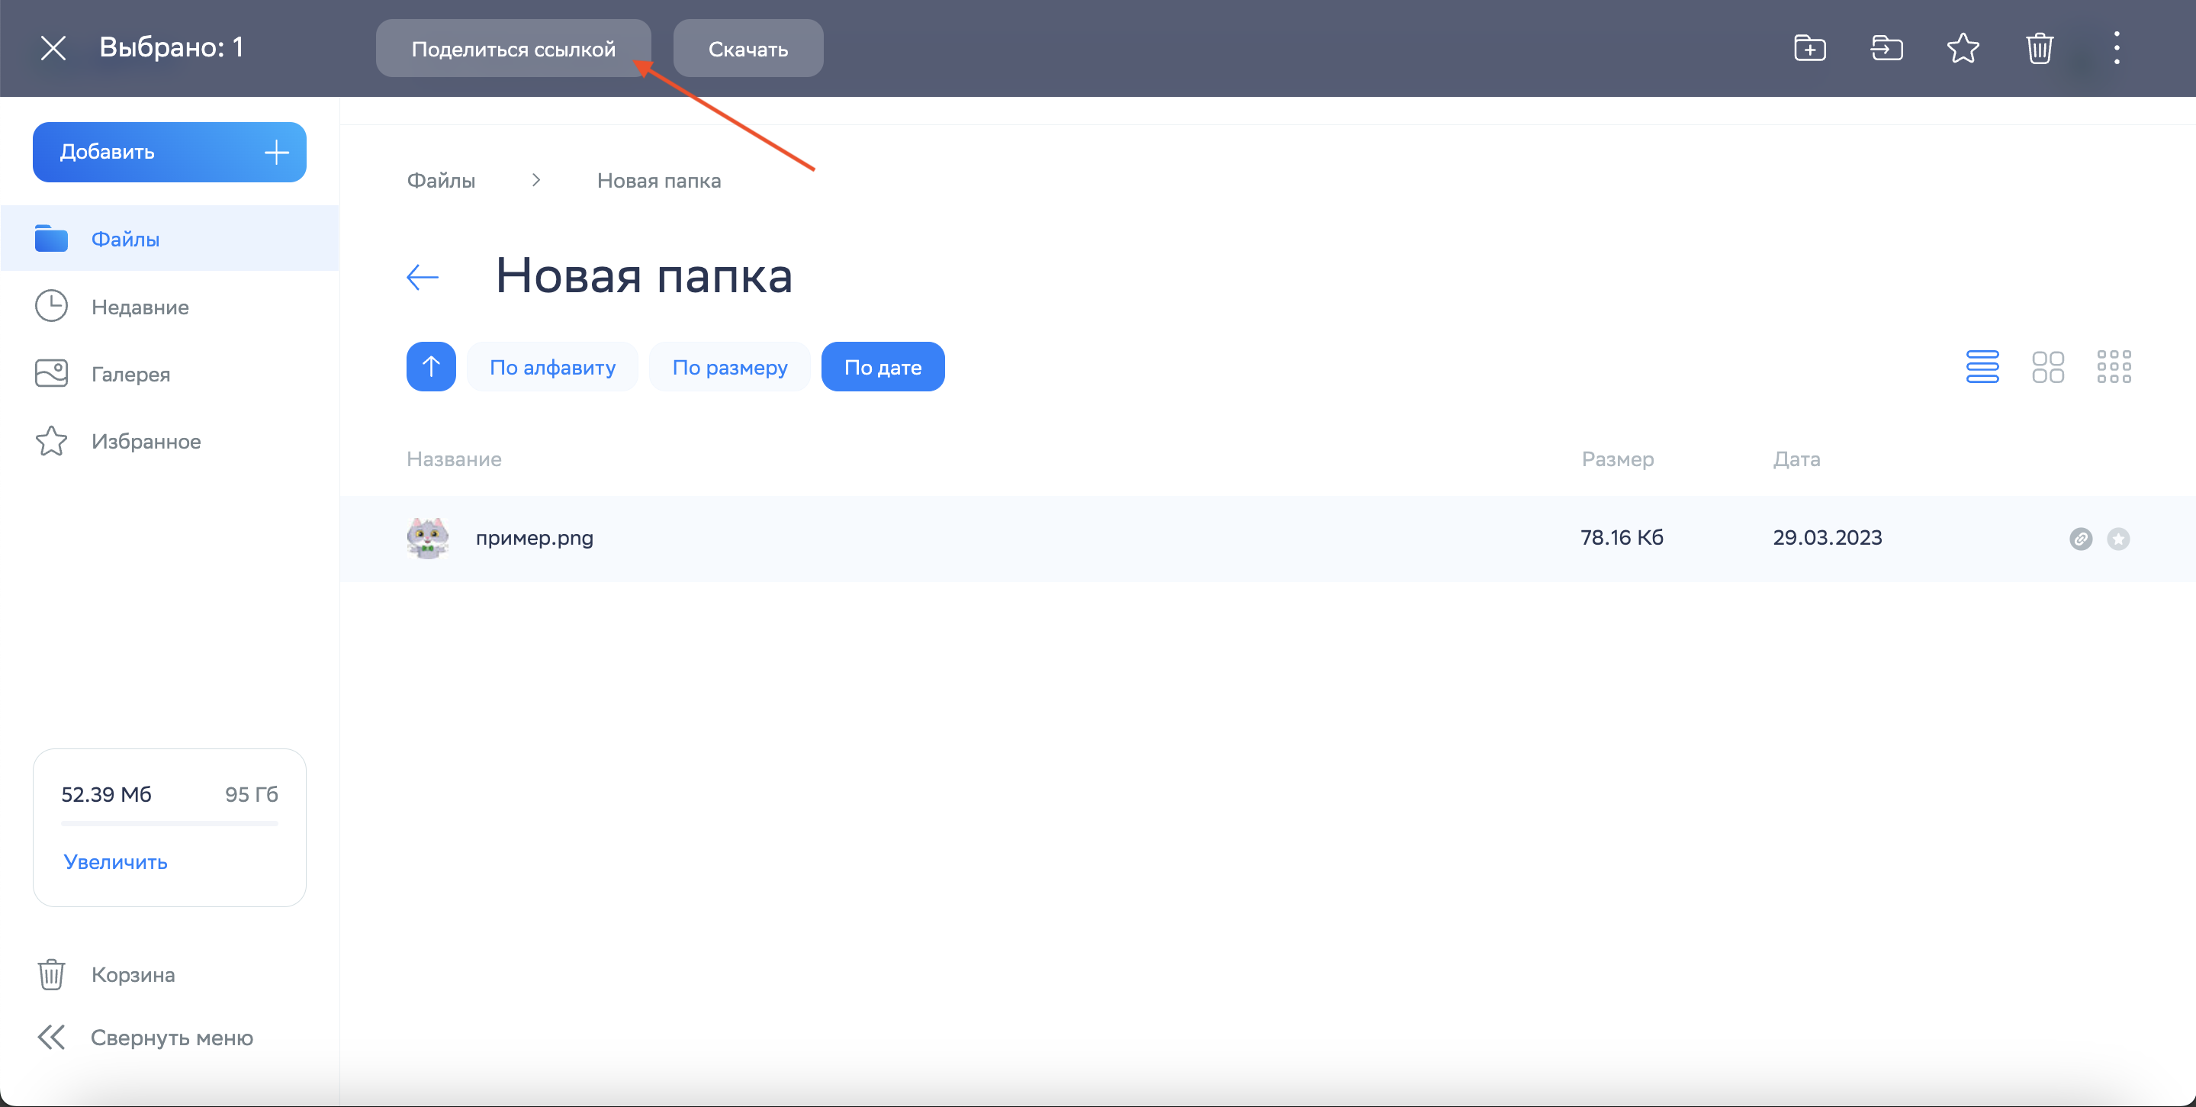Delete selection using the trash icon

coord(2039,48)
